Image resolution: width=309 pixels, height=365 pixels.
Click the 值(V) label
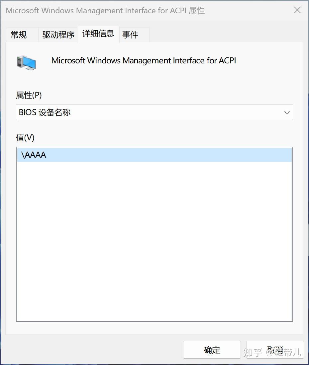pyautogui.click(x=23, y=137)
